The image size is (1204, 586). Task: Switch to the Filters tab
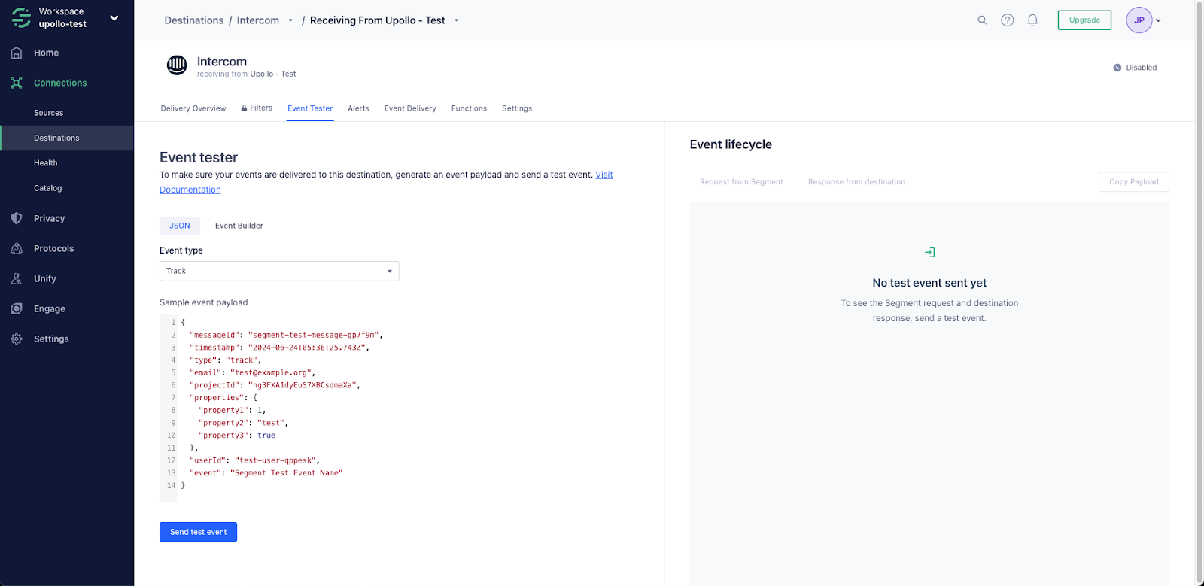pyautogui.click(x=257, y=108)
